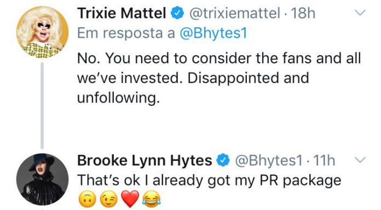Click the red heart emoji
Screen dimensions: 381x210
click(130, 199)
